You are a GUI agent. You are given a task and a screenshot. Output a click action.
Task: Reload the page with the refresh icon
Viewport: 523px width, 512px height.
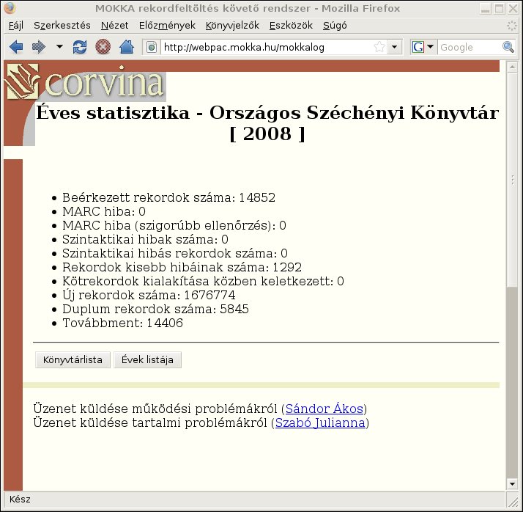(x=80, y=47)
